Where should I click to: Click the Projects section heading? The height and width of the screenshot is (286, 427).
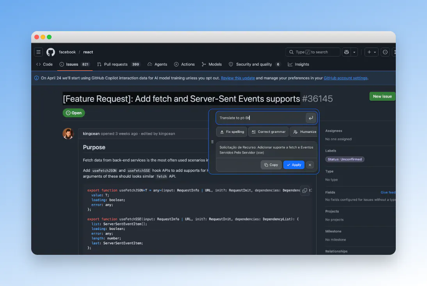tap(332, 211)
